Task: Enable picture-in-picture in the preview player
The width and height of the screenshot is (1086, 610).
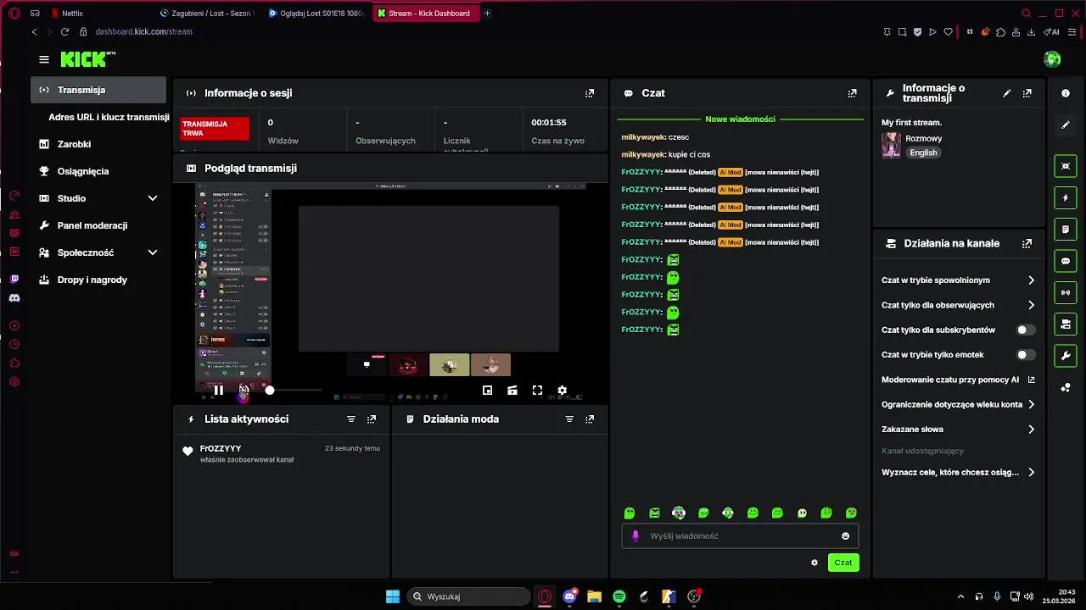Action: [x=487, y=391]
